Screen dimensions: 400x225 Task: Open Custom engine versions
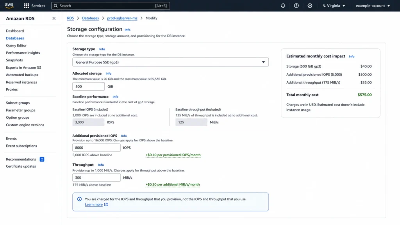point(25,125)
